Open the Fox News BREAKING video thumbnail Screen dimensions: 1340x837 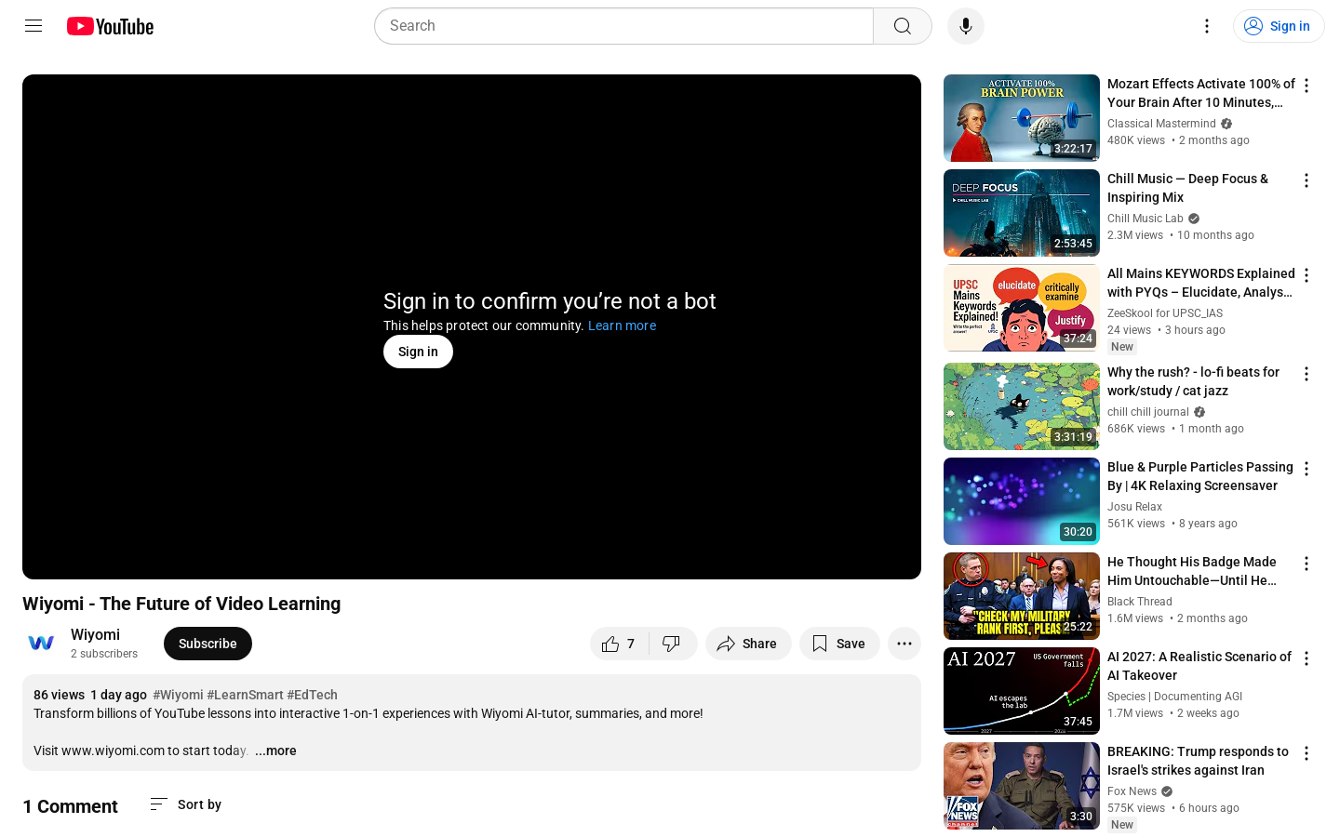[1022, 786]
